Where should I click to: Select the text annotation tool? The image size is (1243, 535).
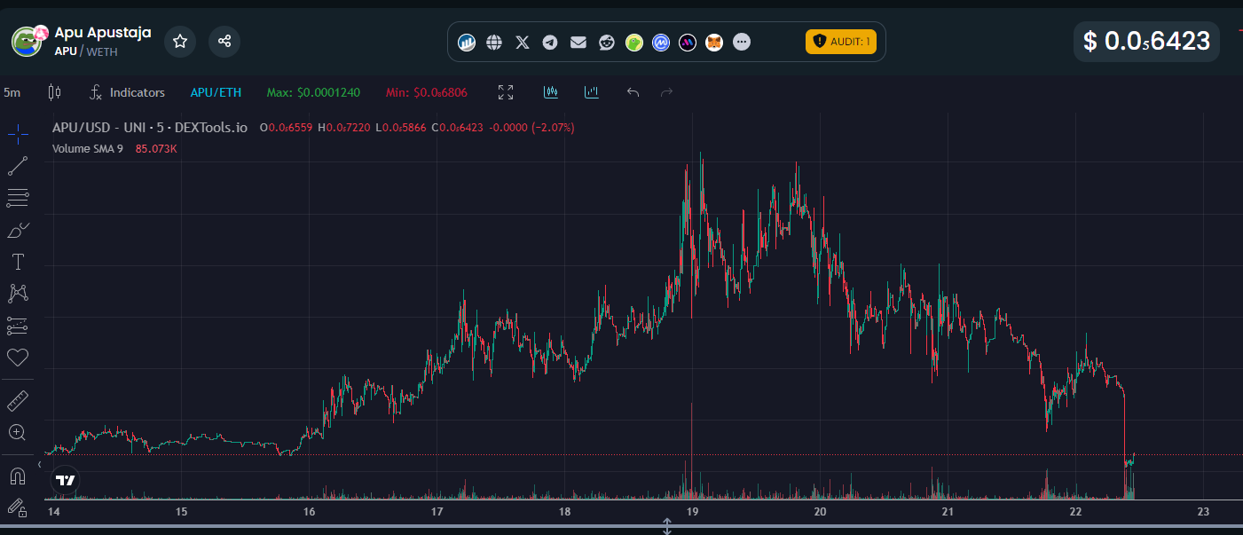[18, 262]
